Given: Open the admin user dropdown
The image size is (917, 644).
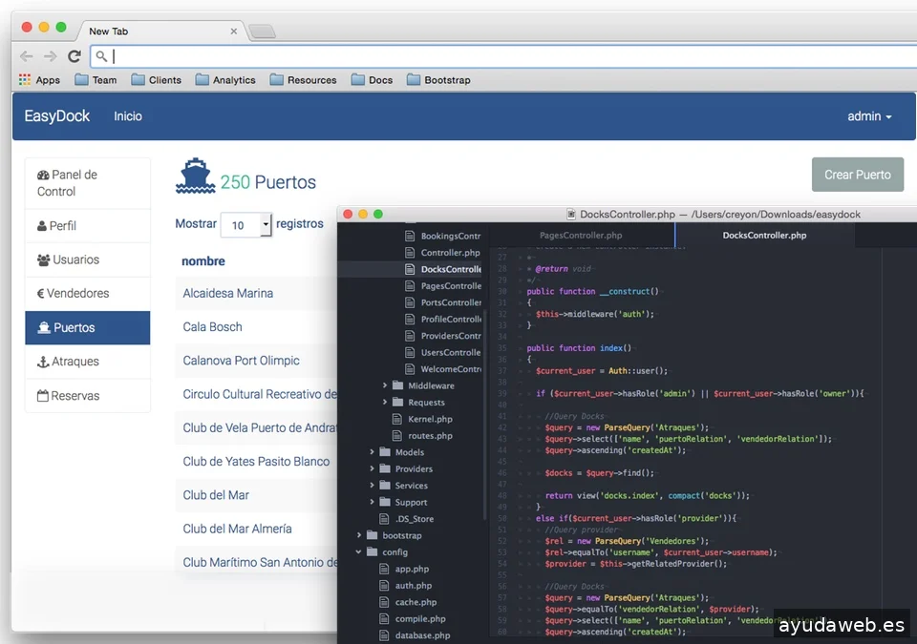Looking at the screenshot, I should pos(869,116).
